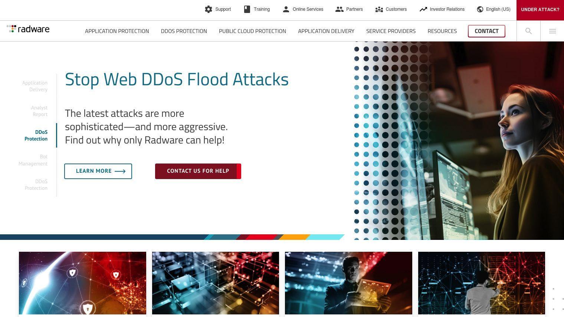Image resolution: width=564 pixels, height=317 pixels.
Task: Select the last DDoS Protection slide tab
Action: point(36,185)
